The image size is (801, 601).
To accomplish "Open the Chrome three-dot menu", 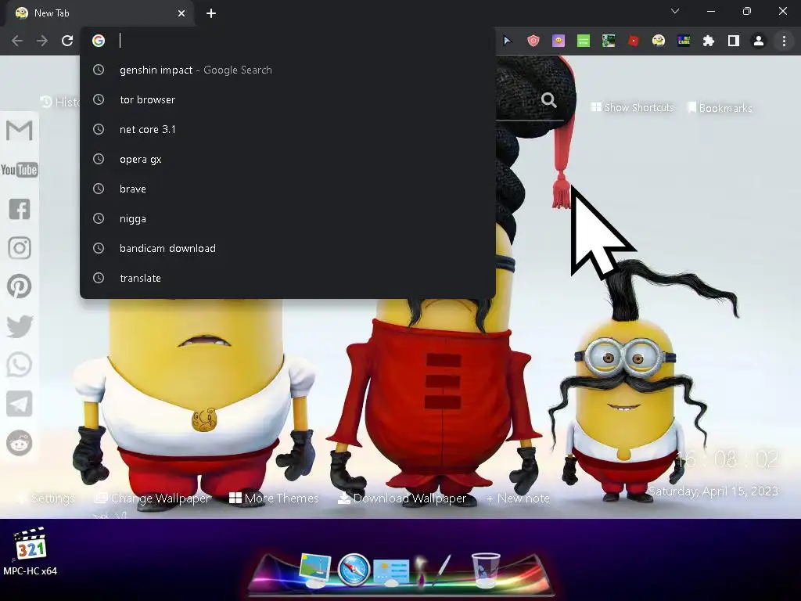I will coord(784,41).
